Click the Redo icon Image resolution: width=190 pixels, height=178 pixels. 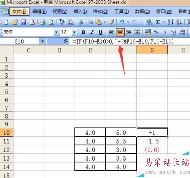[x=135, y=22]
